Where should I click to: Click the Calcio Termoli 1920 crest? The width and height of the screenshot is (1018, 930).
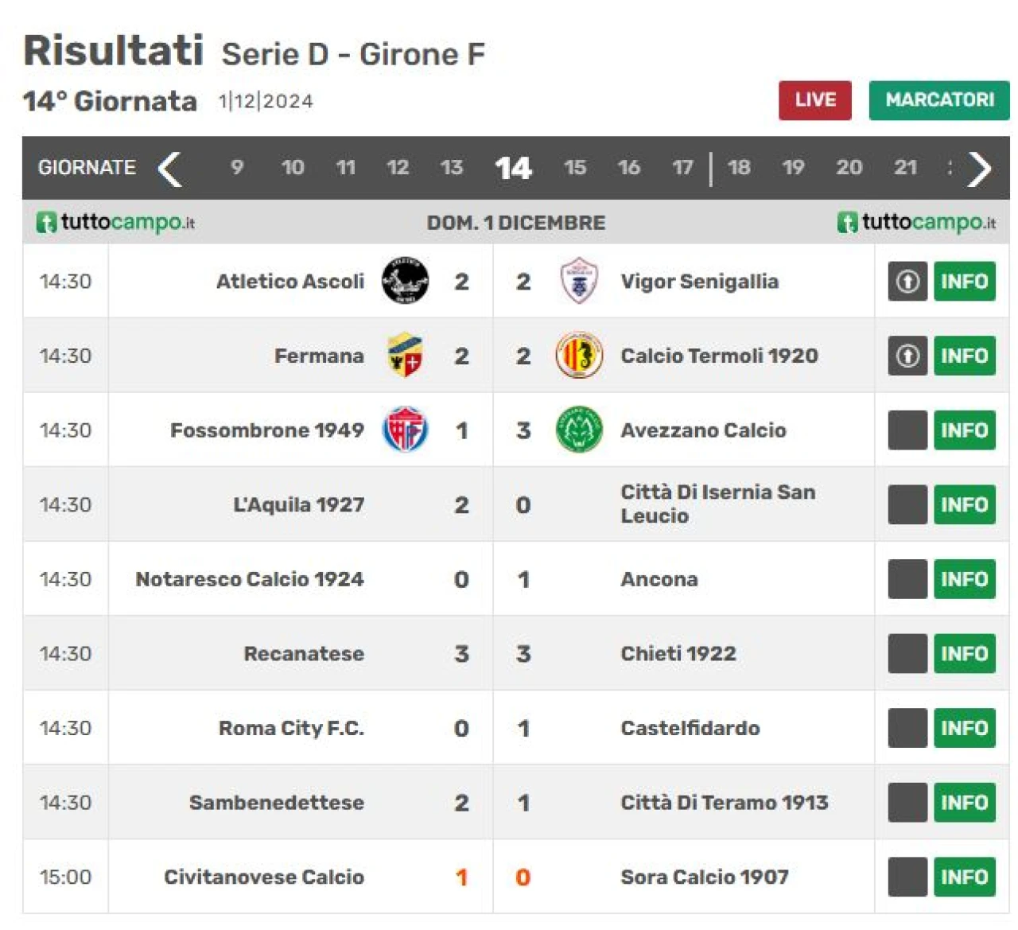coord(579,355)
